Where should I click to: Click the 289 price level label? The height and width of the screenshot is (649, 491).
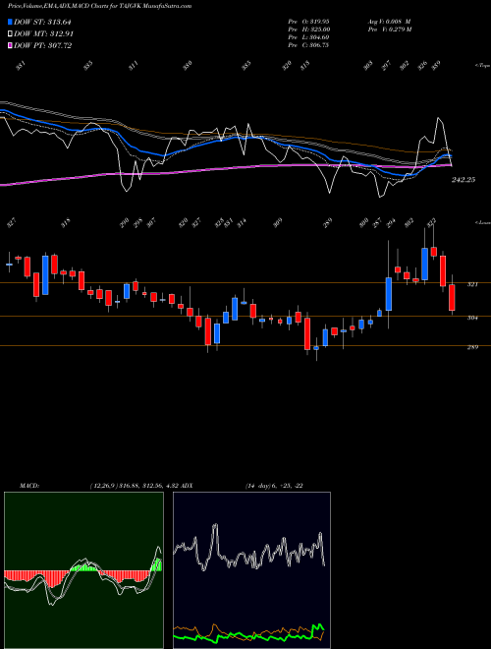pyautogui.click(x=472, y=347)
